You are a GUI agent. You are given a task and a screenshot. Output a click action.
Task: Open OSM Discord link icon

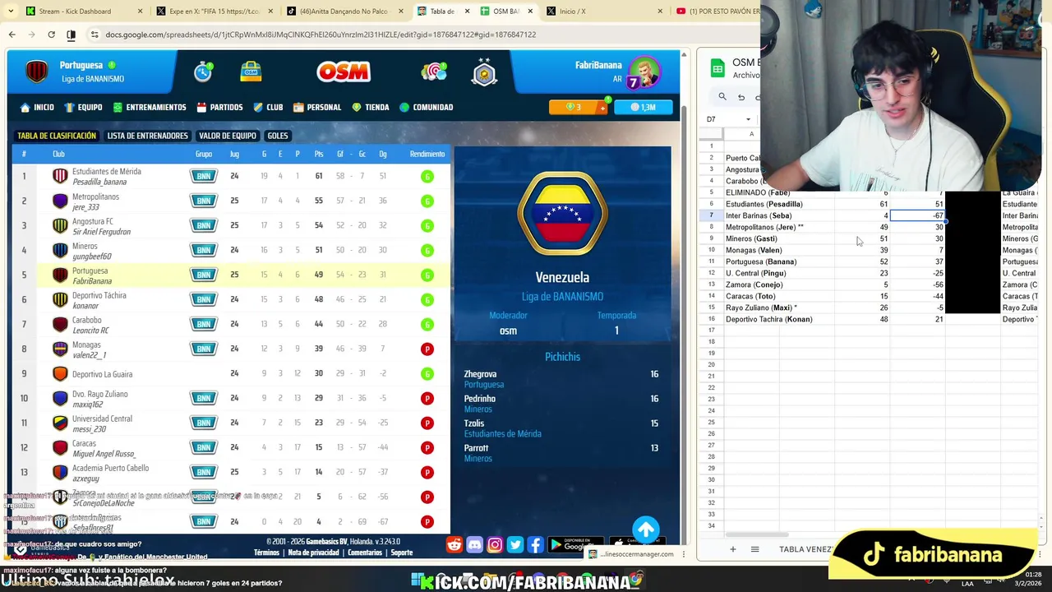474,544
